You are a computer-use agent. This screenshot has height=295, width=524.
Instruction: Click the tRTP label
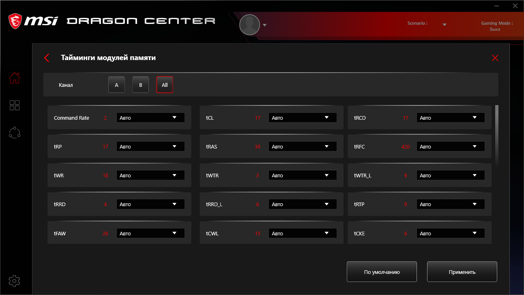pyautogui.click(x=359, y=204)
